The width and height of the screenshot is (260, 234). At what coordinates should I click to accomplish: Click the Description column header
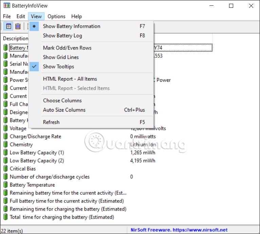coord(16,38)
